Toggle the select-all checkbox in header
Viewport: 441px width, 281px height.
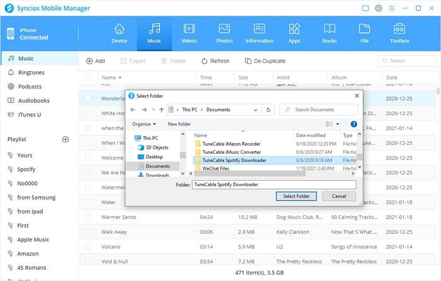pos(88,77)
